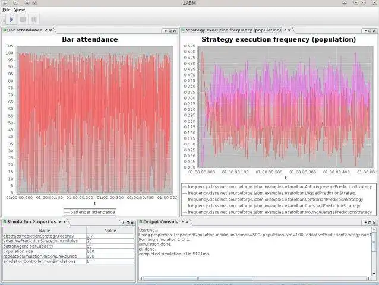The width and height of the screenshot is (379, 285).
Task: Select the Bar attendance tab
Action: 25,30
